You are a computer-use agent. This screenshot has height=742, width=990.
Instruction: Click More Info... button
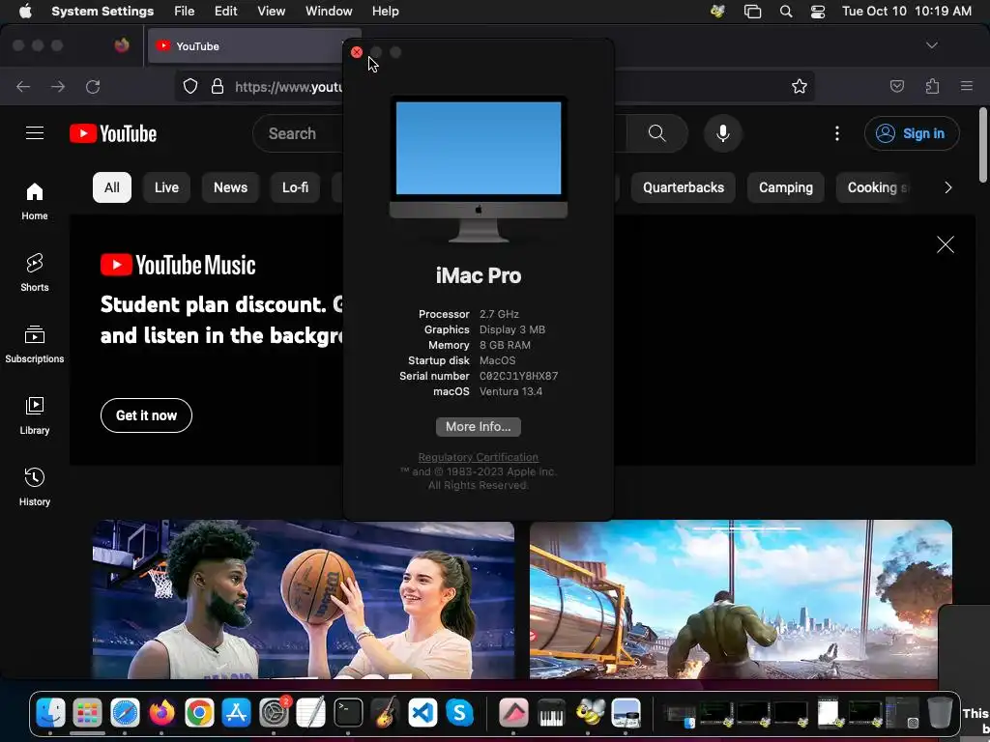click(478, 426)
